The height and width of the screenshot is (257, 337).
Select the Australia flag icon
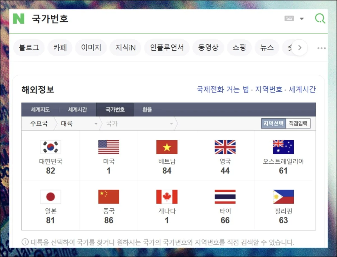pos(283,147)
